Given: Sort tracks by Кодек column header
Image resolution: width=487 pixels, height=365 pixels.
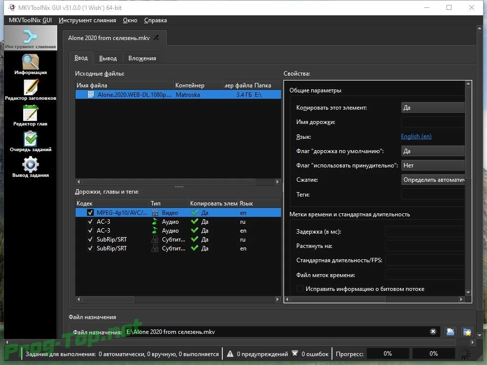Looking at the screenshot, I should point(112,203).
